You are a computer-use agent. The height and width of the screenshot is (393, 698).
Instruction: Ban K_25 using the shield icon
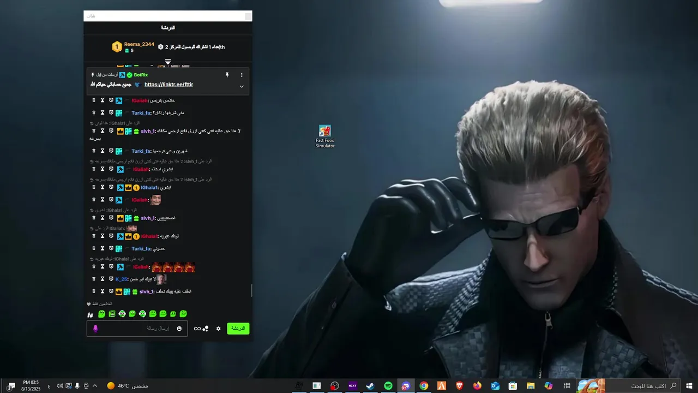click(x=111, y=279)
